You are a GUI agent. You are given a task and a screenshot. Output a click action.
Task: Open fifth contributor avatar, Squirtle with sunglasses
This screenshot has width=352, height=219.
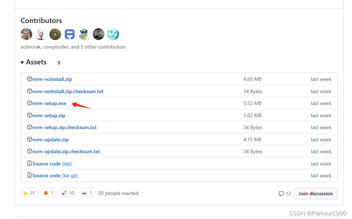[84, 34]
